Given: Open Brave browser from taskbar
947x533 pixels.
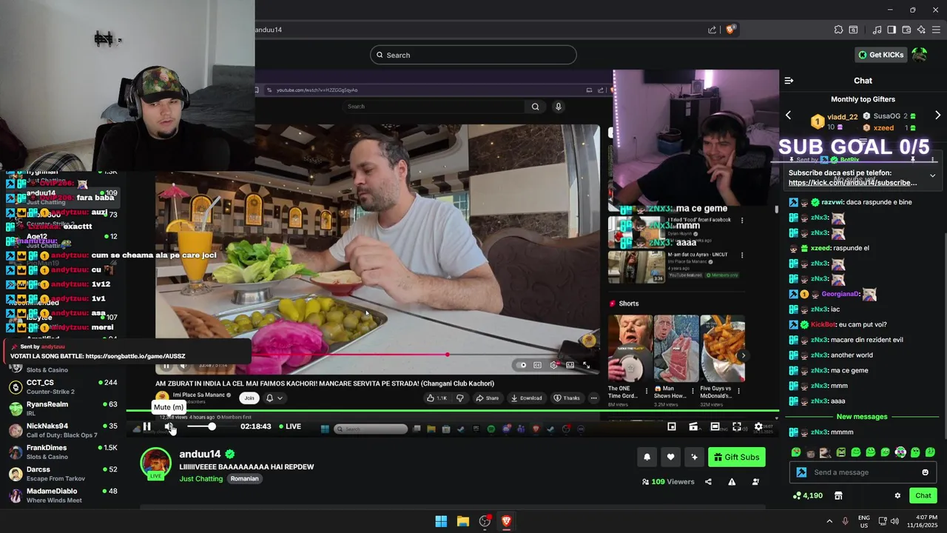Looking at the screenshot, I should click(x=506, y=521).
